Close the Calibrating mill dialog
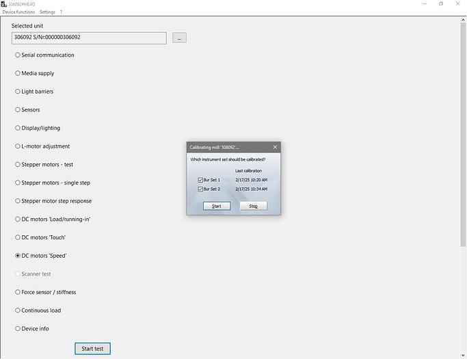 click(275, 147)
